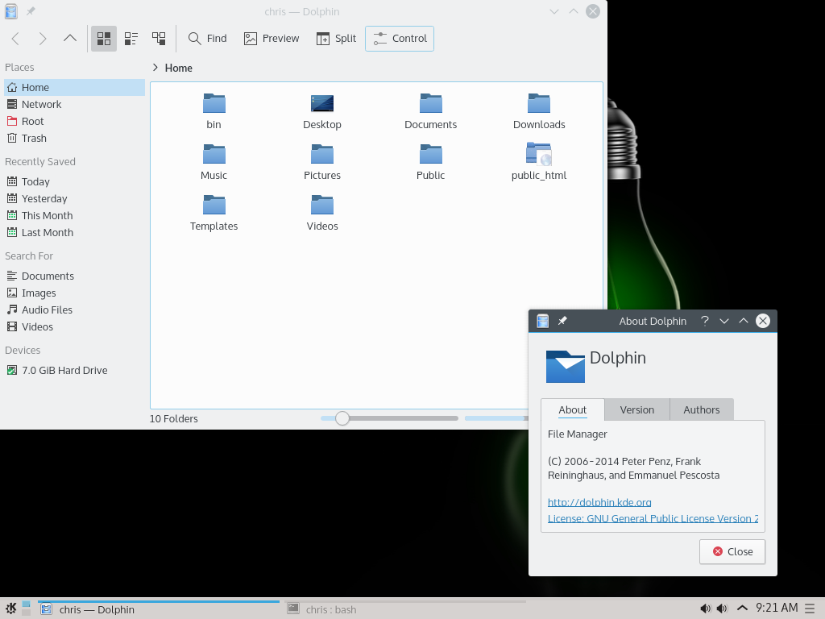This screenshot has width=825, height=619.
Task: Toggle the Preview option
Action: (x=272, y=39)
